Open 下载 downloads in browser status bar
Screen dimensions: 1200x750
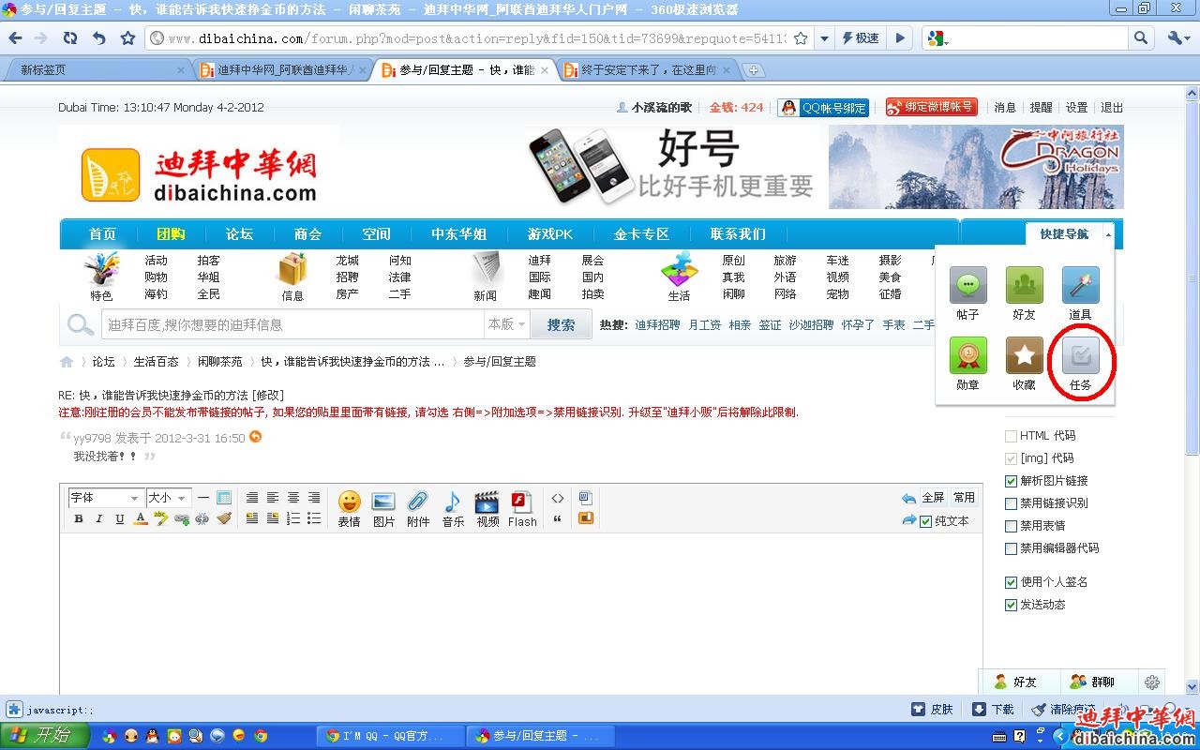(993, 710)
